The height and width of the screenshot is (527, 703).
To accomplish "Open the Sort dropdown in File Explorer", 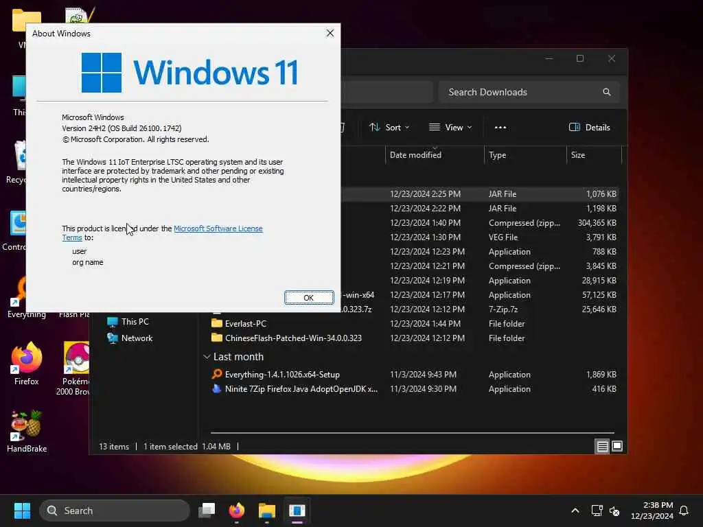I will (389, 127).
